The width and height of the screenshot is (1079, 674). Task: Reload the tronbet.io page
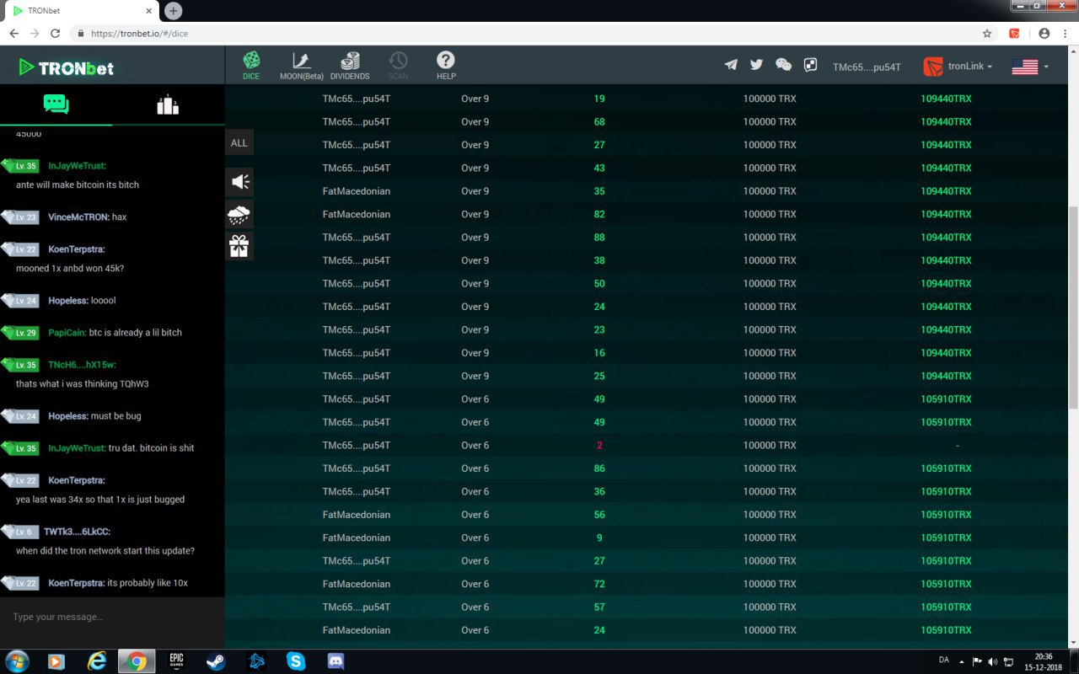click(55, 34)
